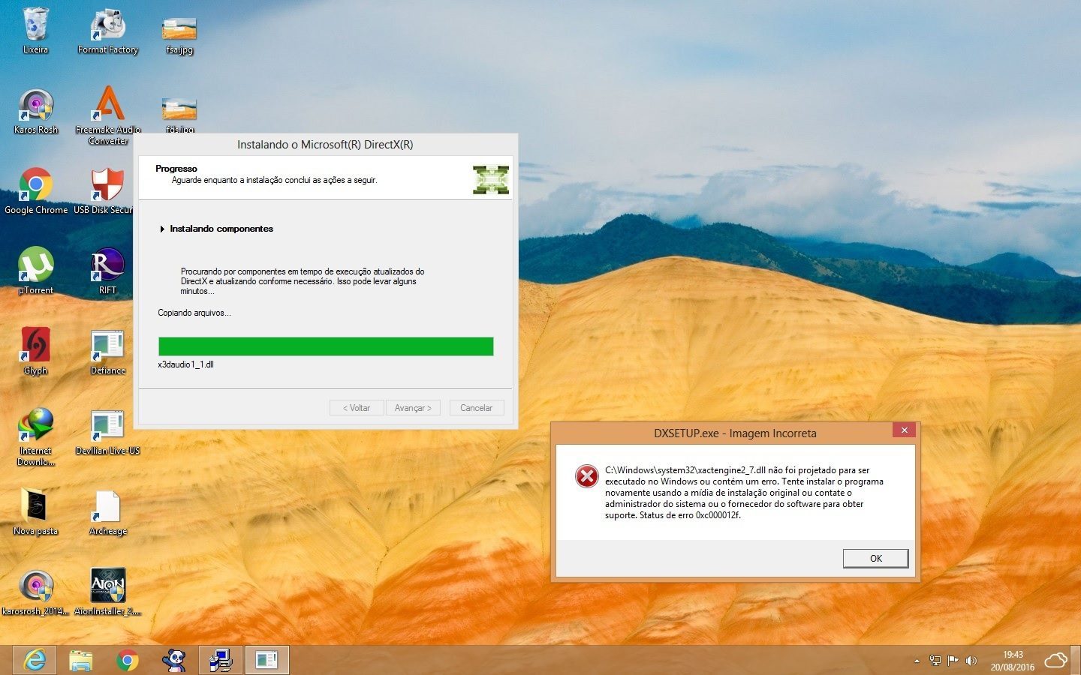
Task: Launch the Archeage shortcut
Action: point(108,512)
